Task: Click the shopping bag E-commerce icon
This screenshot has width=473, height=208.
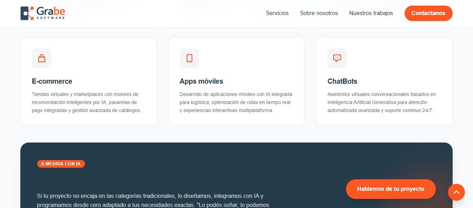Action: click(x=42, y=58)
